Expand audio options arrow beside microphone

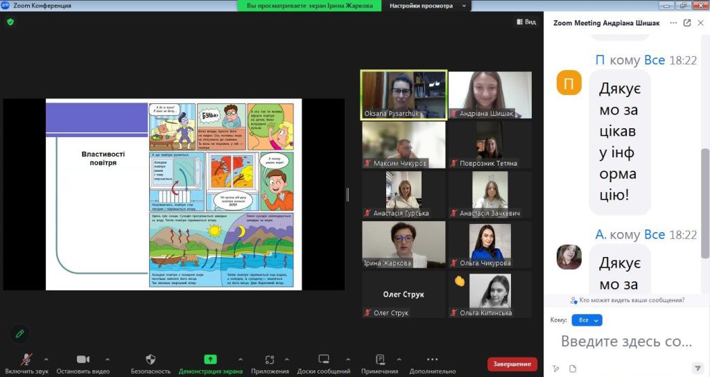tap(46, 359)
